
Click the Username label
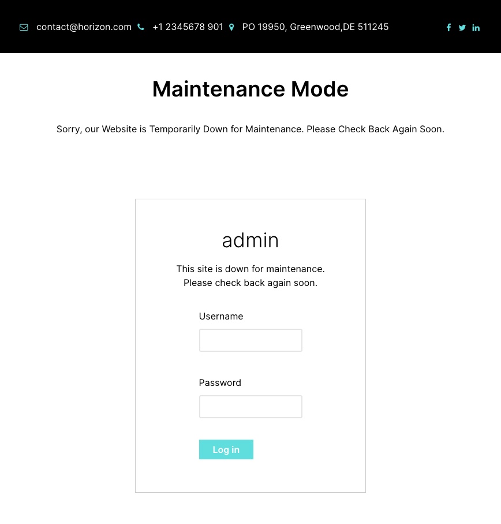coord(221,317)
